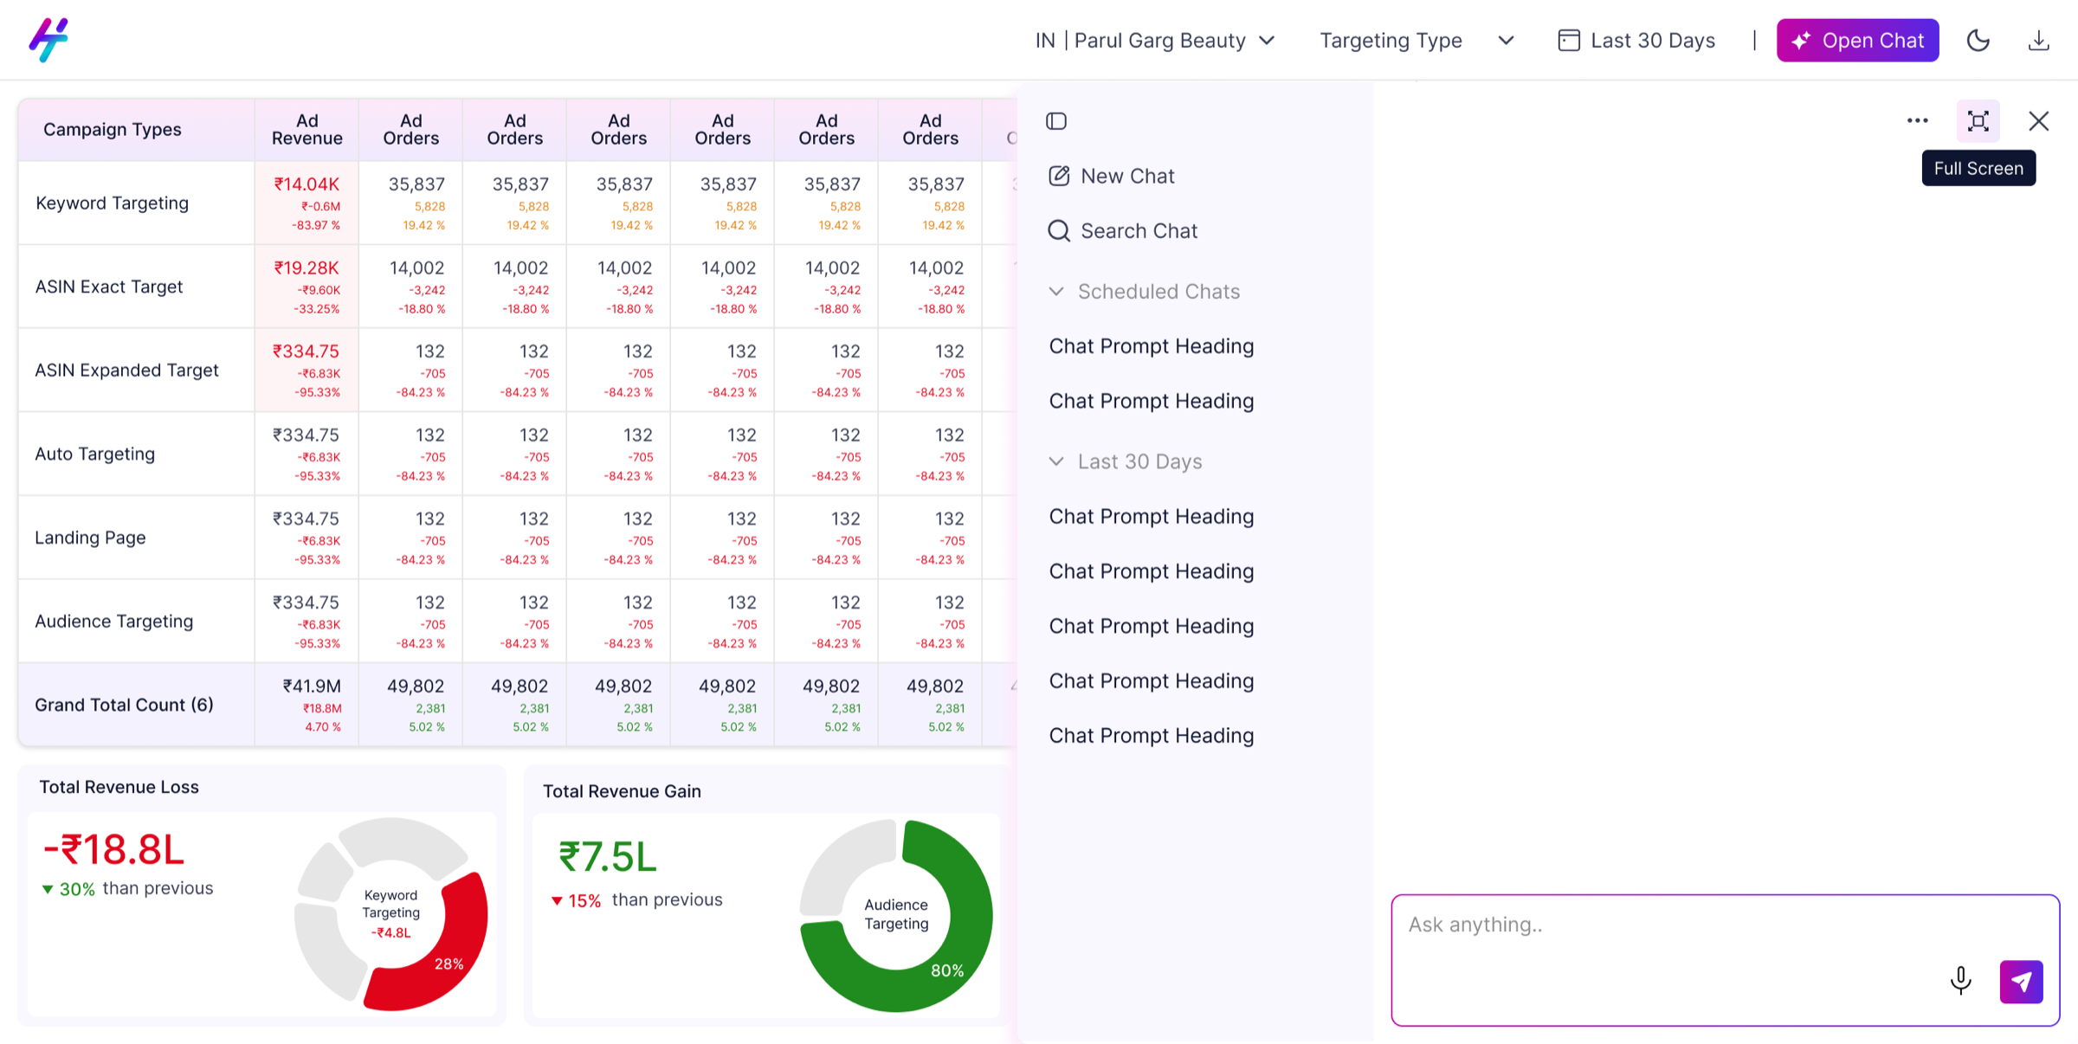Select the Auto Targeting row label
Viewport: 2078px width, 1044px height.
(94, 454)
